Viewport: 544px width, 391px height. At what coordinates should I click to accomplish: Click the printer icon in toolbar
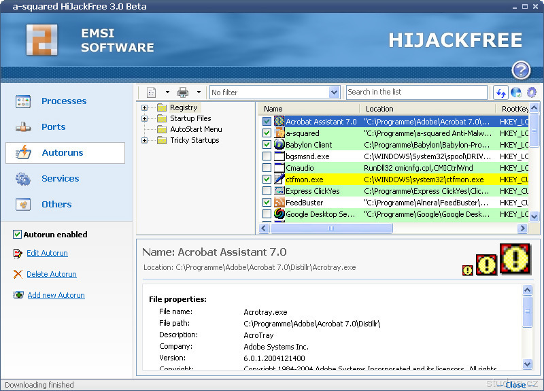coord(183,92)
